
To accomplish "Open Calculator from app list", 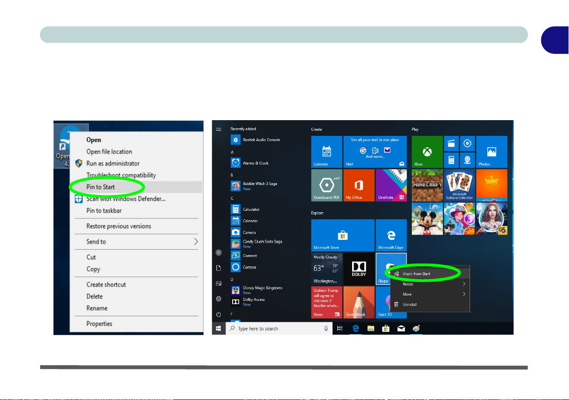I will [x=245, y=209].
